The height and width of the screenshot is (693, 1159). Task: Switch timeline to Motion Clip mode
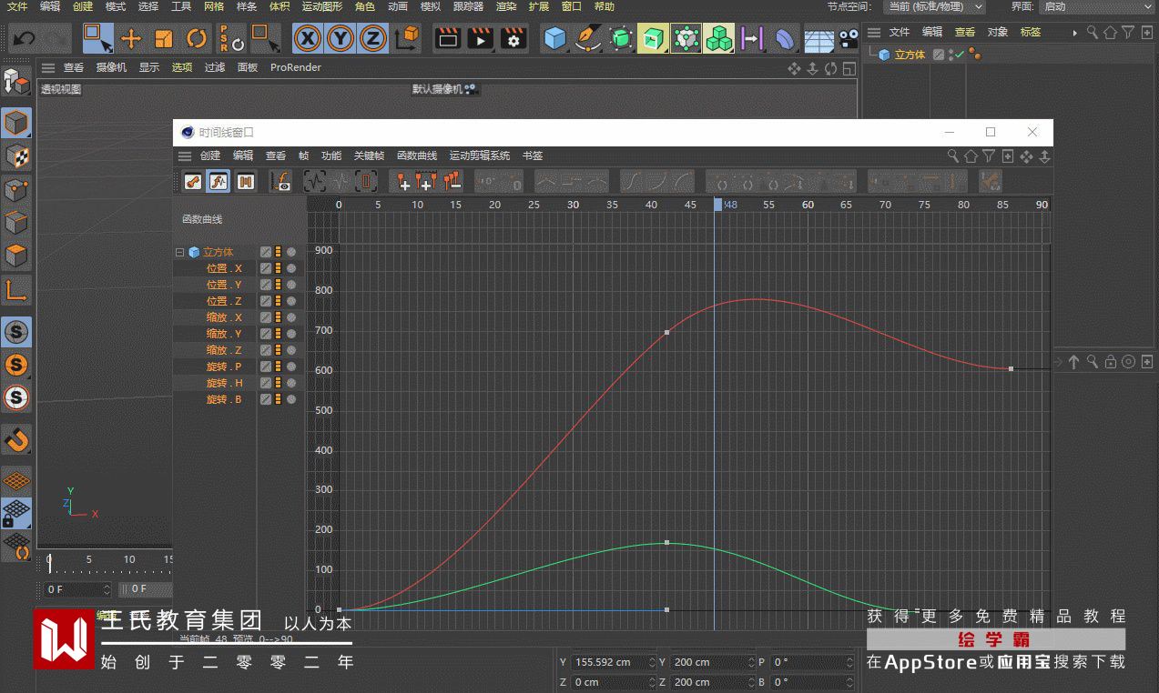(x=246, y=181)
